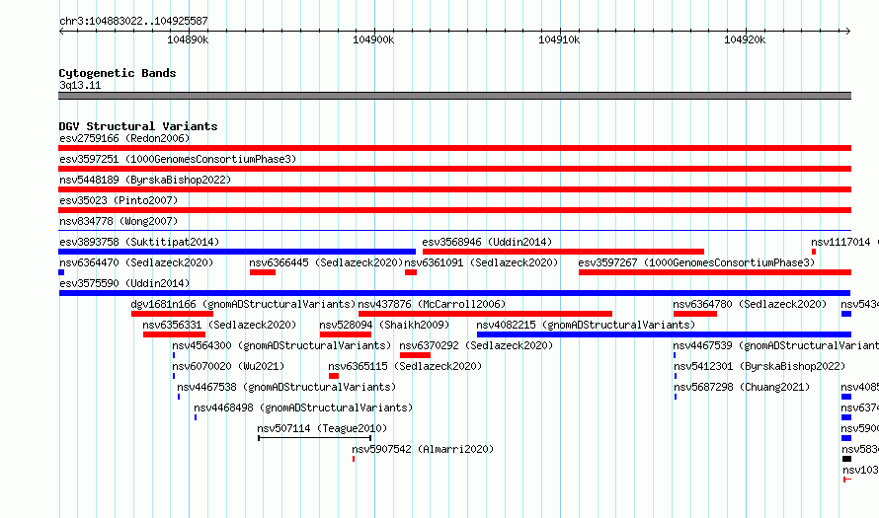Click the 3q13.11 cytogenetic band label

coord(80,85)
